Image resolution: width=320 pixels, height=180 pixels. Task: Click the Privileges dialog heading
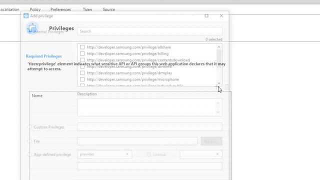click(61, 28)
